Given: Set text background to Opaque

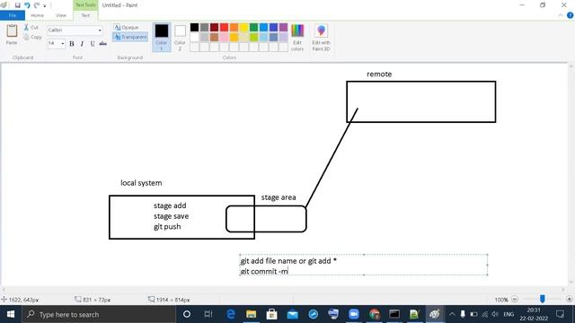Looking at the screenshot, I should pos(126,28).
